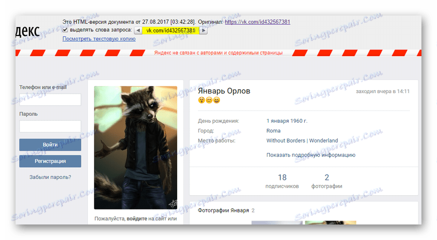Image resolution: width=437 pixels, height=240 pixels.
Task: Select the Yandex logo in the corner
Action: click(x=28, y=31)
